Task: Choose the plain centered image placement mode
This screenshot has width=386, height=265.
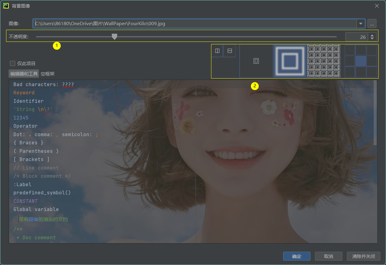Action: [x=256, y=61]
